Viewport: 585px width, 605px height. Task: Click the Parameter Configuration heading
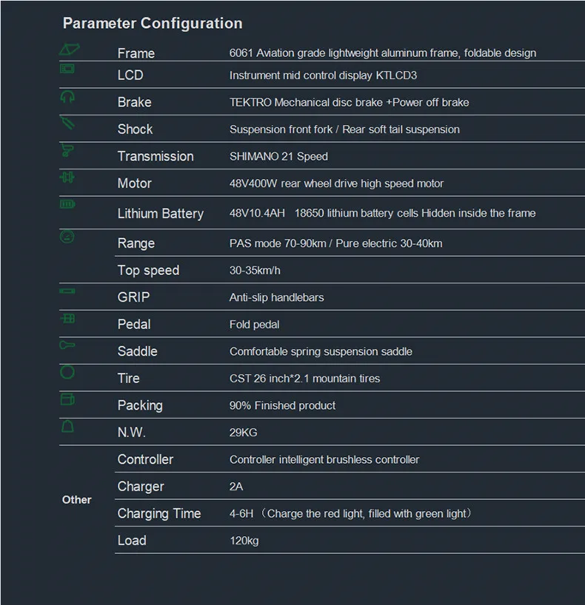click(x=153, y=24)
